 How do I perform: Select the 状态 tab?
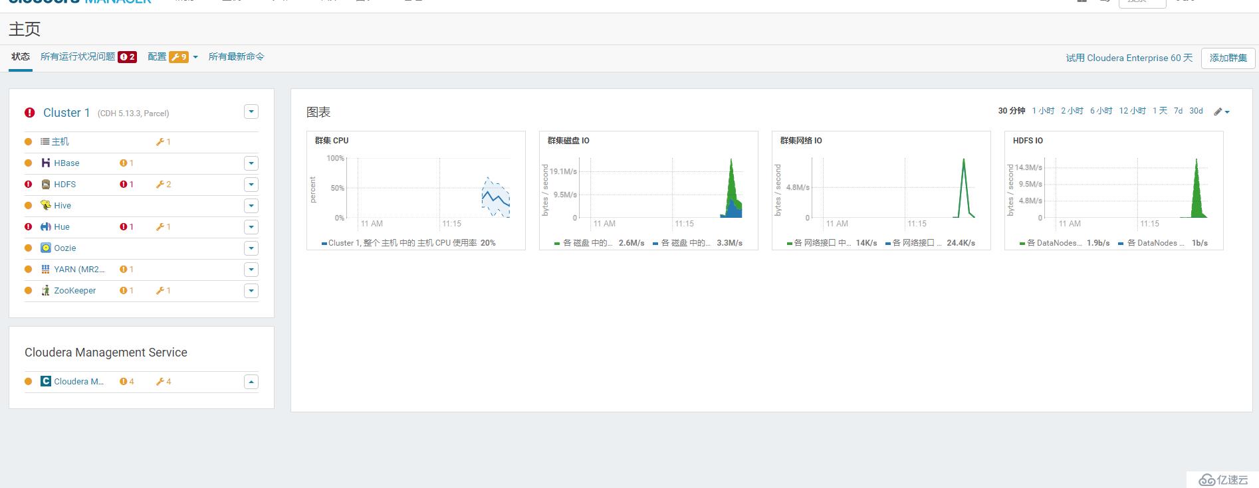click(21, 56)
